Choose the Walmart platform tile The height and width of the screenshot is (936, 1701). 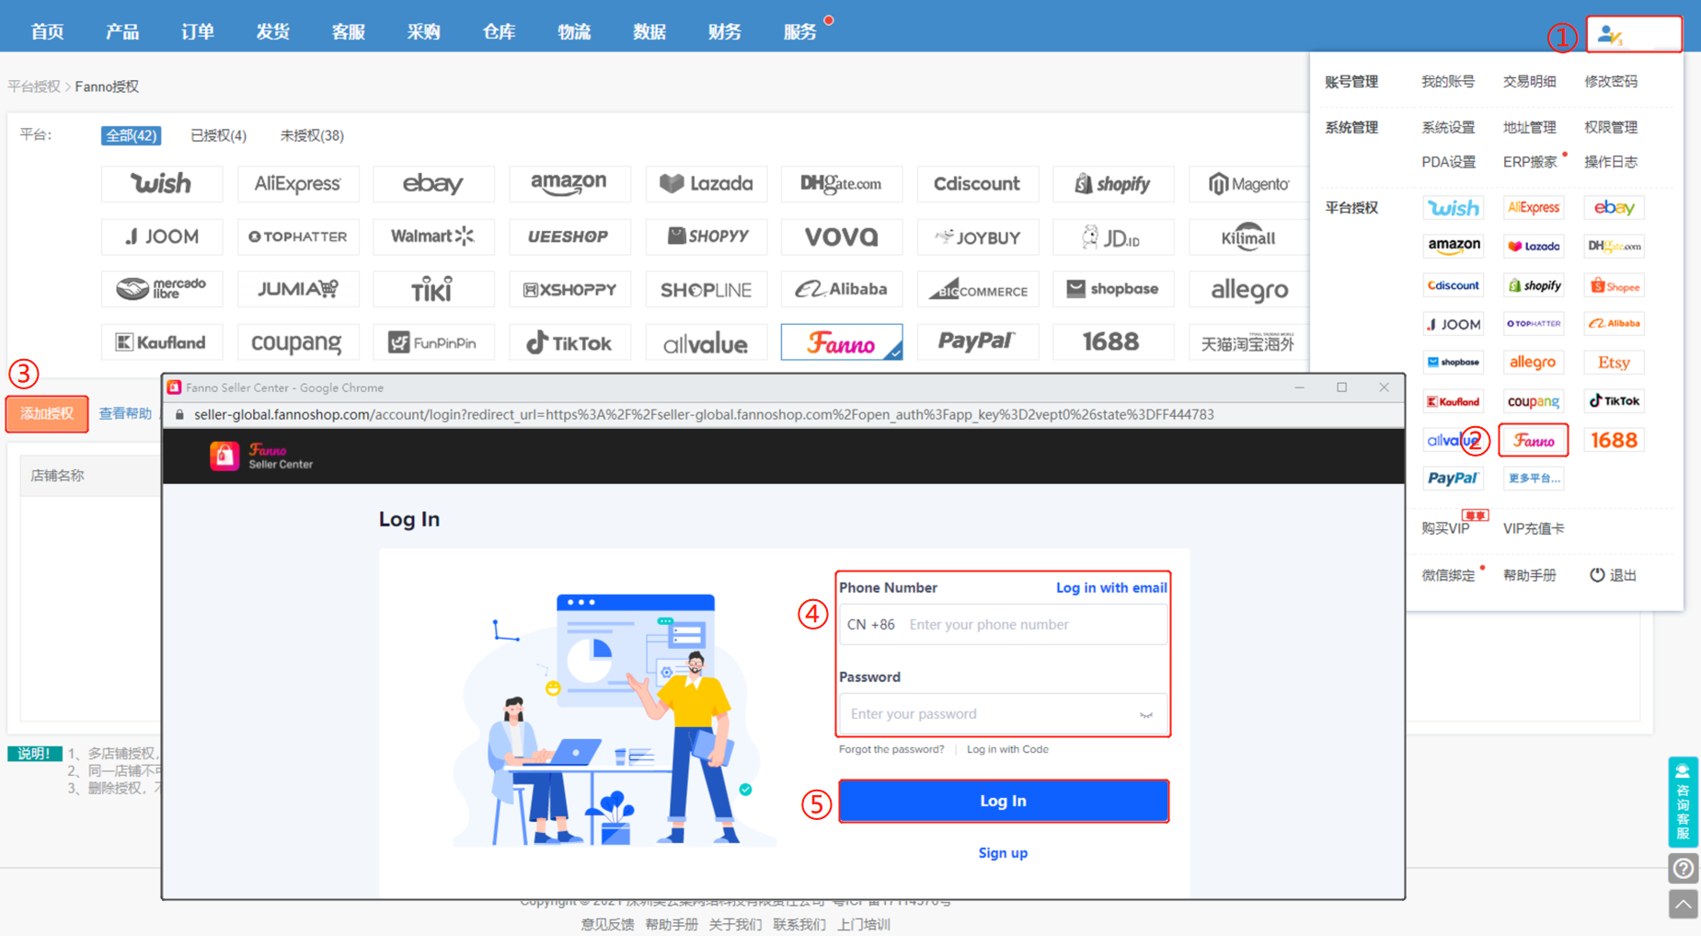pyautogui.click(x=433, y=237)
